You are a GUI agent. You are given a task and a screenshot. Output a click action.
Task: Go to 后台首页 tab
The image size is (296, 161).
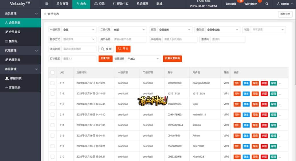(x=62, y=3)
